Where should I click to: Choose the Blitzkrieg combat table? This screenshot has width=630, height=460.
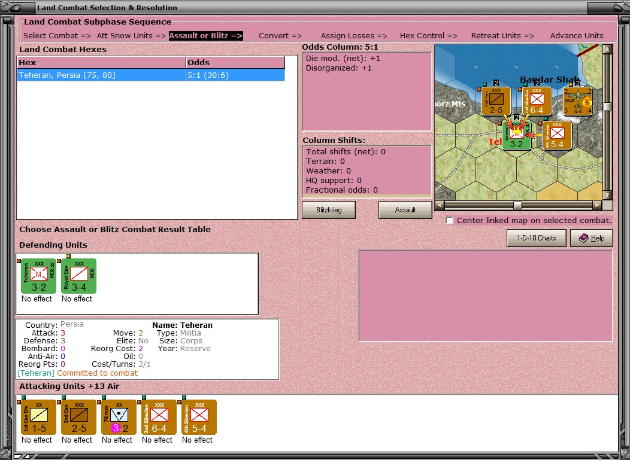coord(329,210)
